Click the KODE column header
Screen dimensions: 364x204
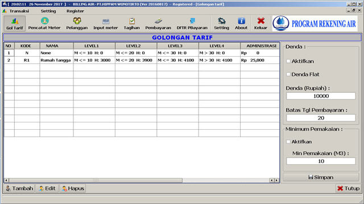click(27, 46)
